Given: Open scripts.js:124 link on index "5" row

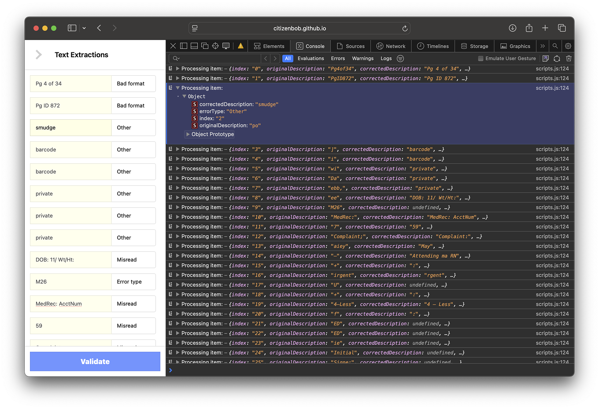Looking at the screenshot, I should tap(552, 169).
